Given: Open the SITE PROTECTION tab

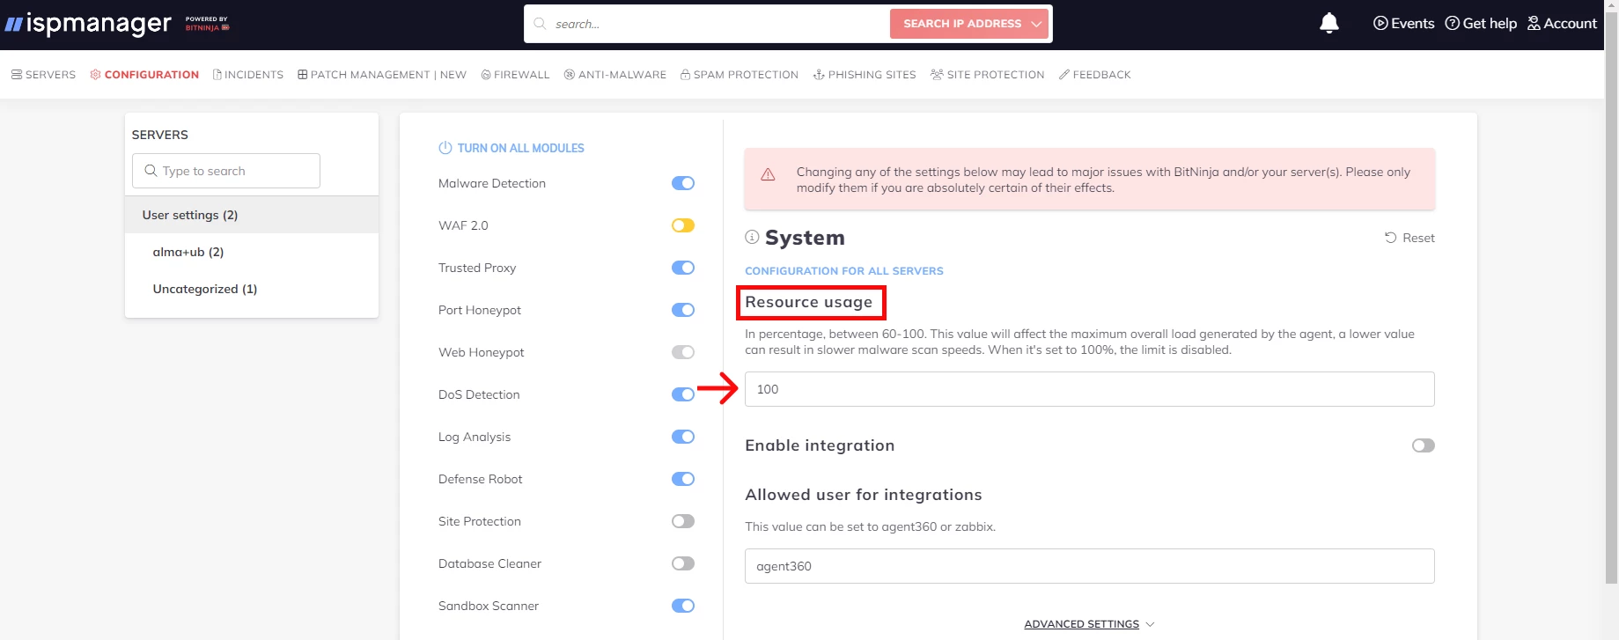Looking at the screenshot, I should [x=988, y=75].
